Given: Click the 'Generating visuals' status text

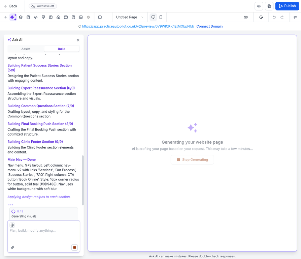Looking at the screenshot, I should [24, 216].
